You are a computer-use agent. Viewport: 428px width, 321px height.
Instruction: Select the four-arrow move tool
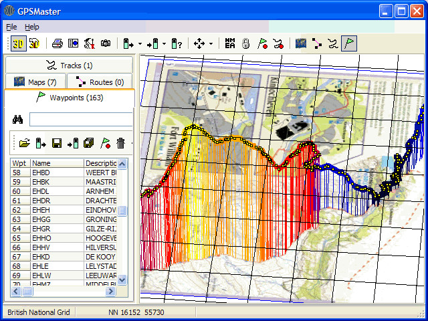(x=199, y=43)
